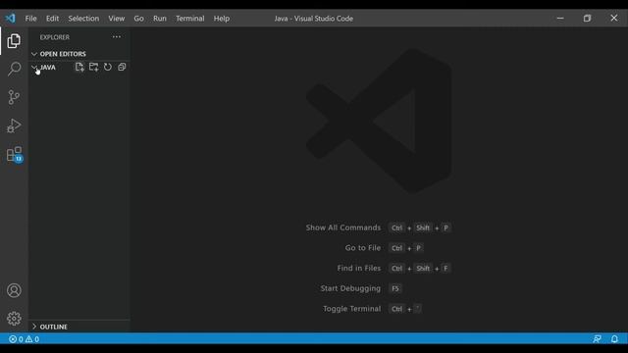
Task: Open the Selection menu
Action: (83, 19)
